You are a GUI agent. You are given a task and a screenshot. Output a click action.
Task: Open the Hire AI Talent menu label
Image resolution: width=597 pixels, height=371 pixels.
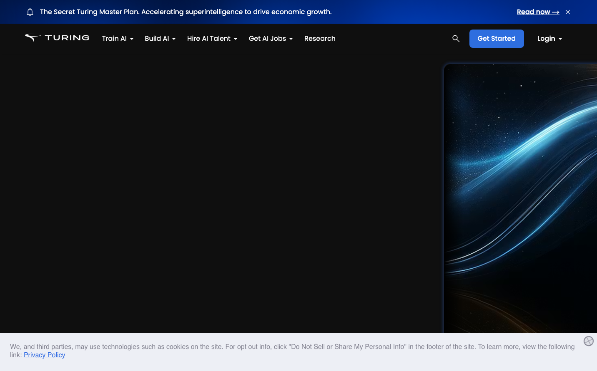pos(208,39)
